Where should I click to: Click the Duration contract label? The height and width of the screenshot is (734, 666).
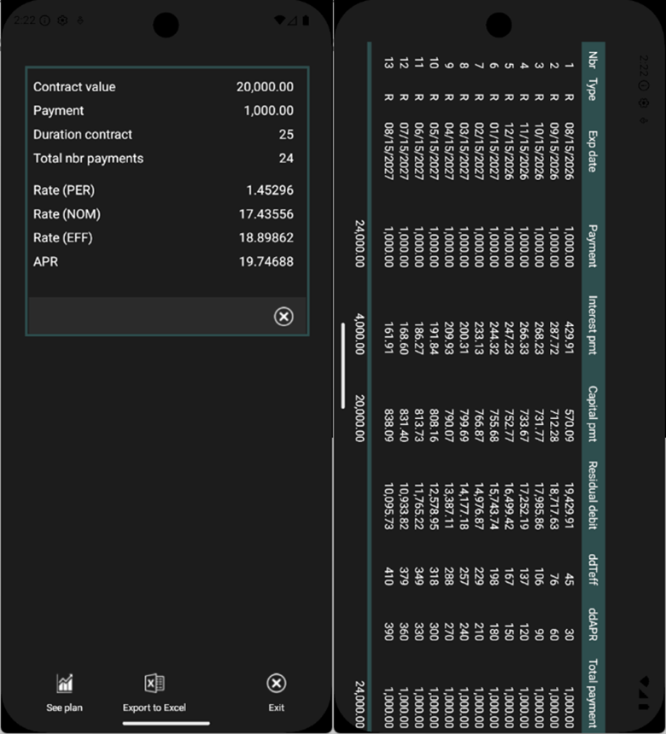[83, 134]
